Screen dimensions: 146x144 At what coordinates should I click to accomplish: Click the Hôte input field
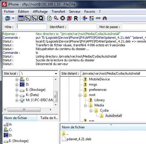tap(31, 27)
